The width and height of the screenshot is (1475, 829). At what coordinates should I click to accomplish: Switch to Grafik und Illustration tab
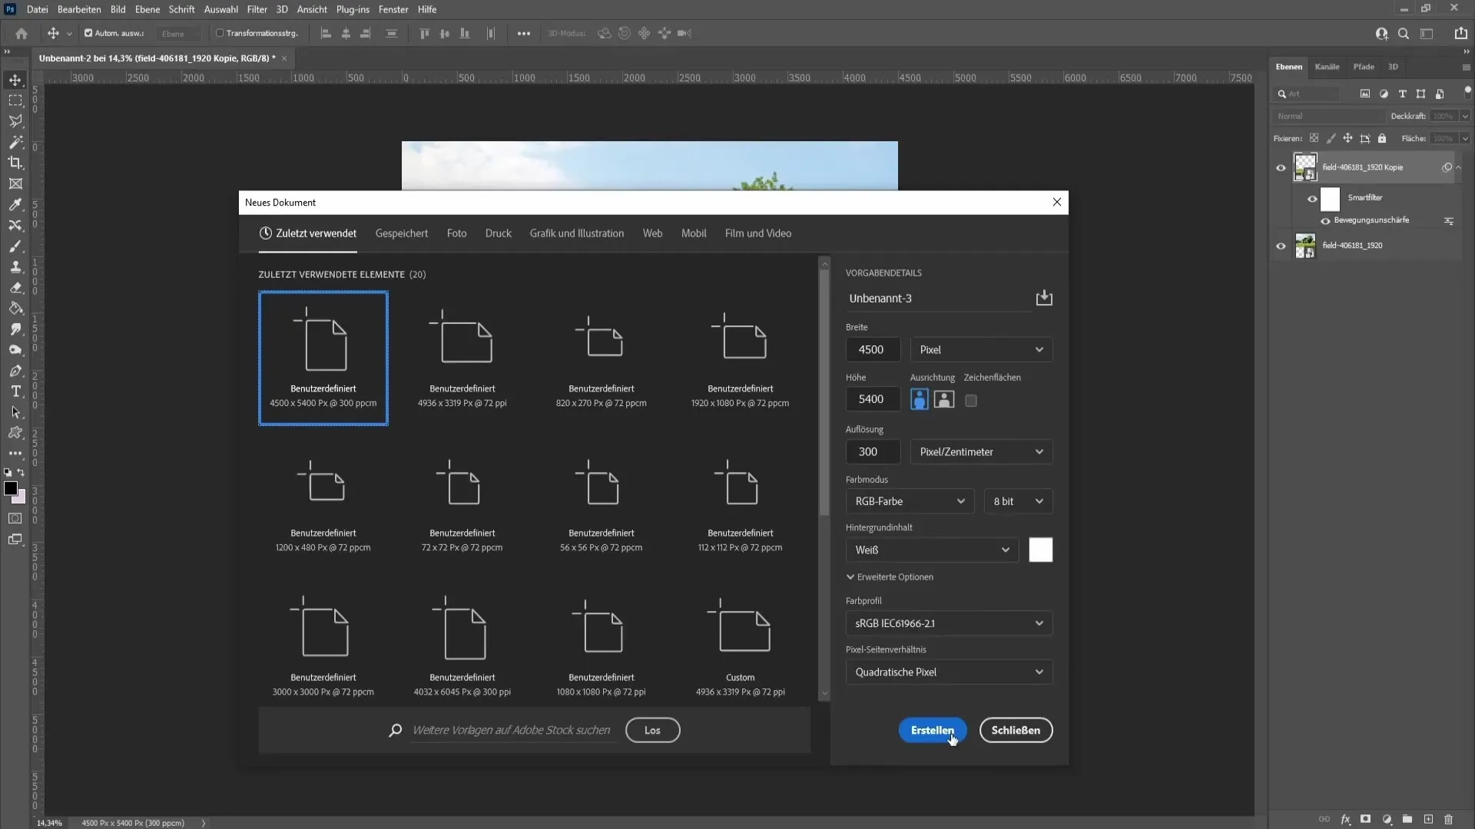[x=576, y=233]
